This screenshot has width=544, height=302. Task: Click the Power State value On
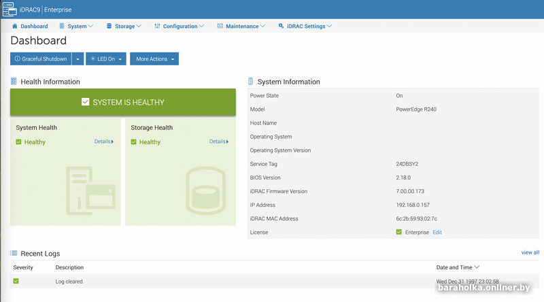(399, 95)
